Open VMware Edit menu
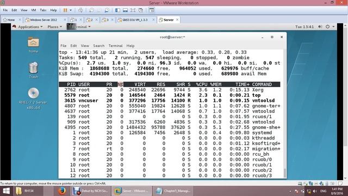348x196 pixels. click(x=14, y=10)
